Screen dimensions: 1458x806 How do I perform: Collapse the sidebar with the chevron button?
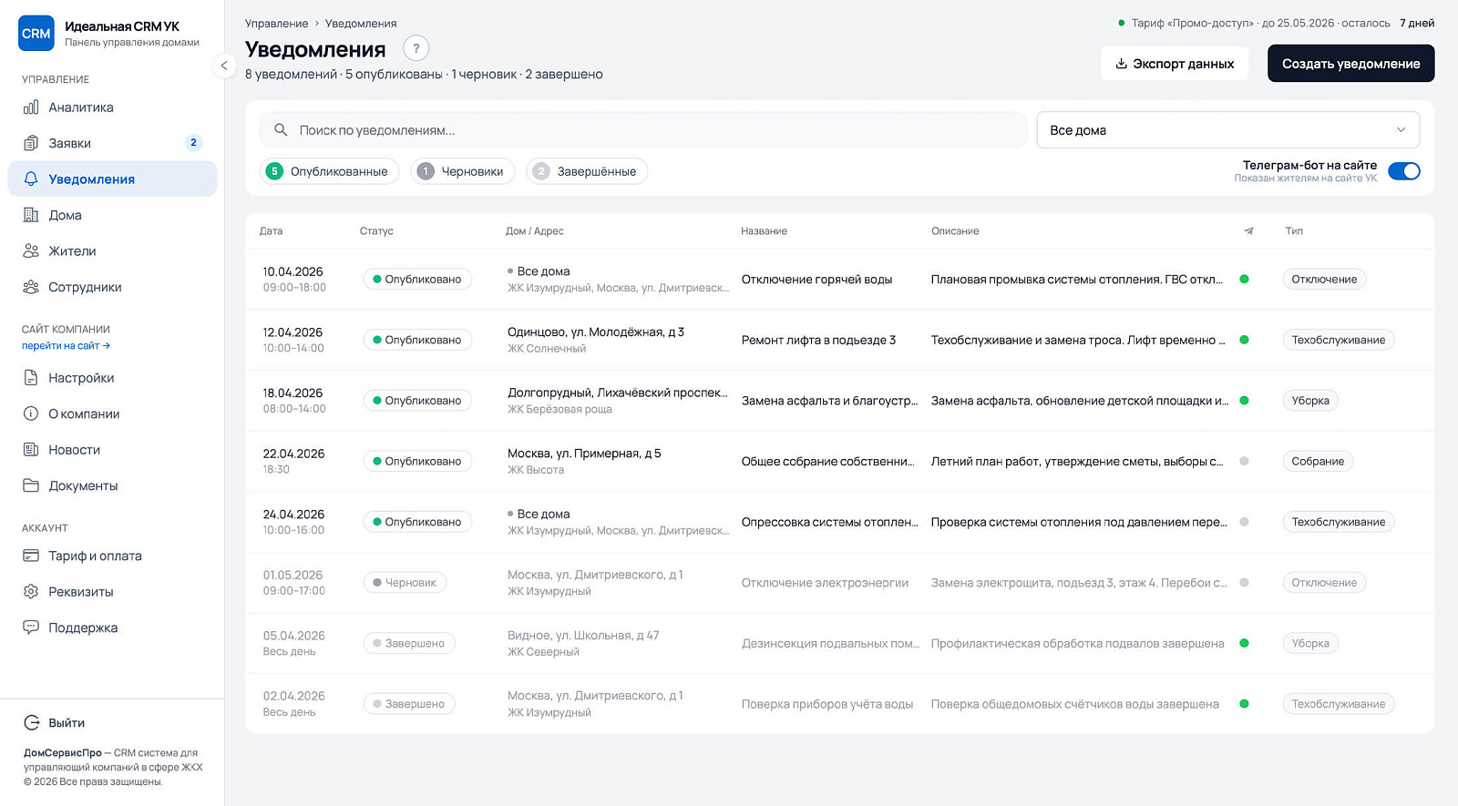click(x=224, y=66)
